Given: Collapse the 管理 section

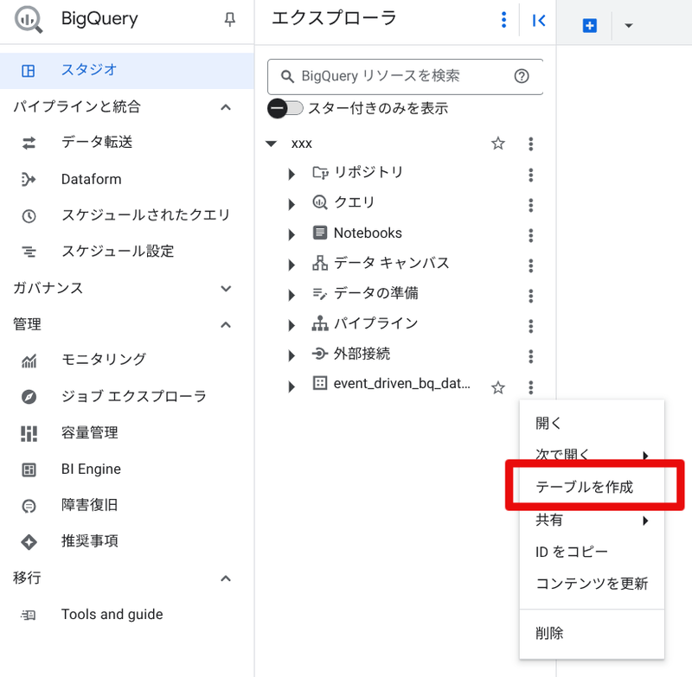Looking at the screenshot, I should pyautogui.click(x=226, y=325).
